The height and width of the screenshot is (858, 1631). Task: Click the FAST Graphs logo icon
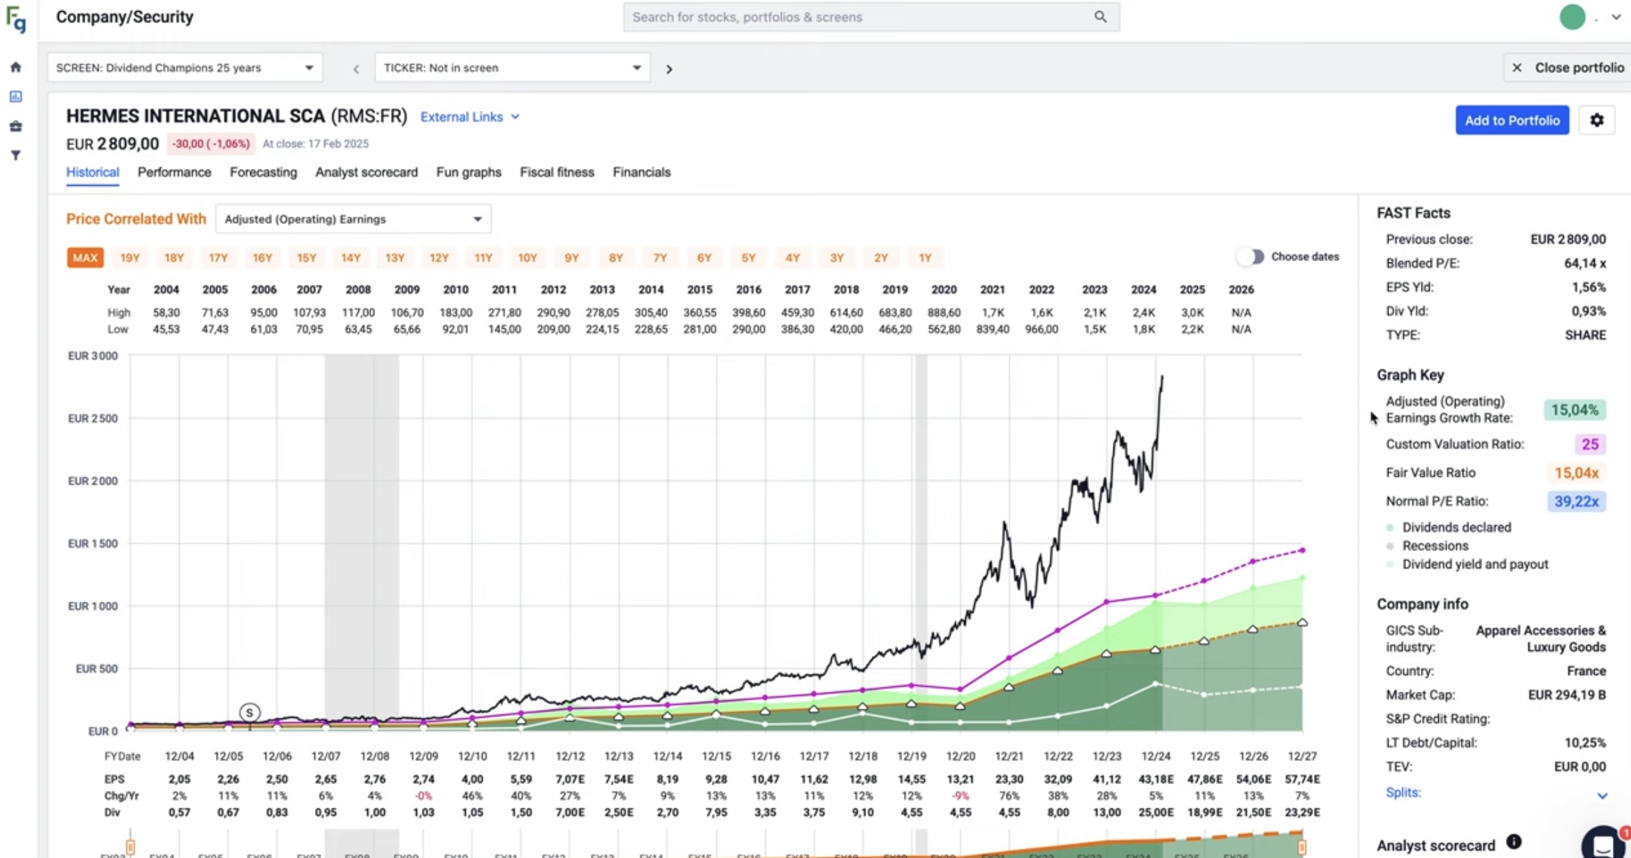16,19
